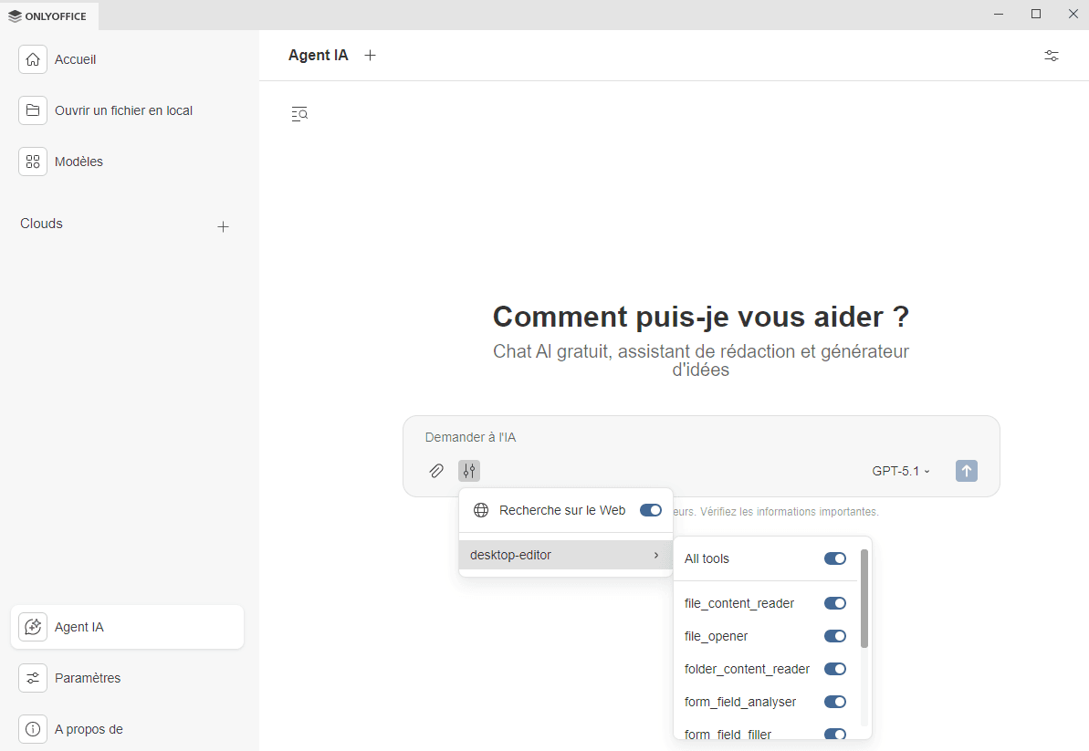The height and width of the screenshot is (751, 1089).
Task: Toggle the folder_content_reader switch
Action: 834,669
